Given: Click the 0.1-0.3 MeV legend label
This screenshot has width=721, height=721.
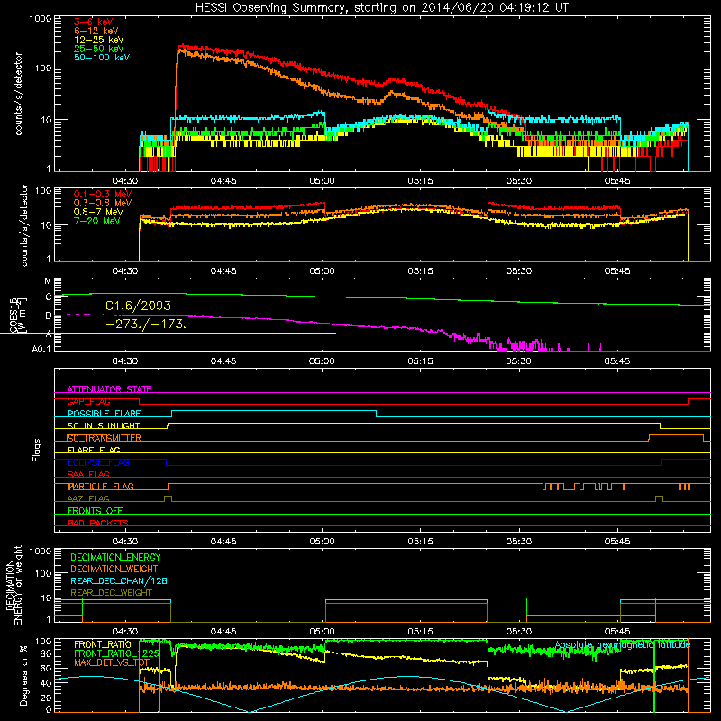Looking at the screenshot, I should pos(103,195).
